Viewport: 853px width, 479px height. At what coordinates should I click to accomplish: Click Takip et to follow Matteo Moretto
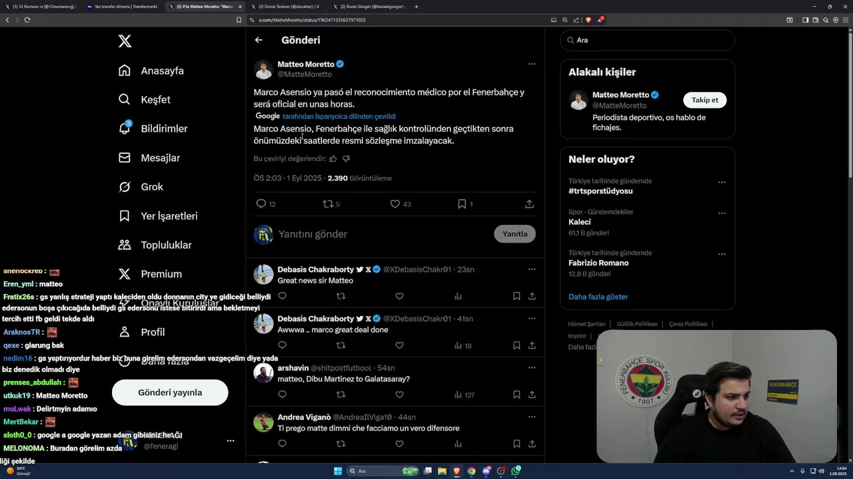point(704,100)
